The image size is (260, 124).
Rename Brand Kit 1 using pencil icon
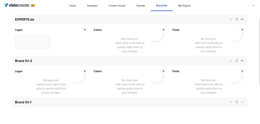tap(231, 102)
